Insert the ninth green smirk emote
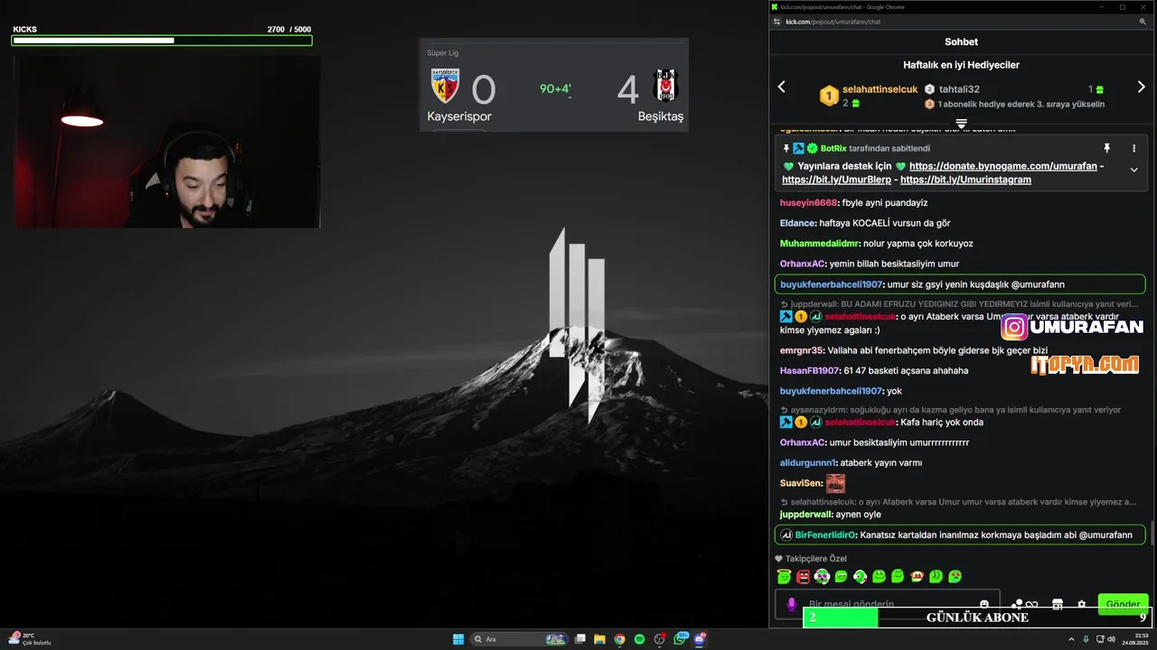This screenshot has height=650, width=1157. point(936,576)
